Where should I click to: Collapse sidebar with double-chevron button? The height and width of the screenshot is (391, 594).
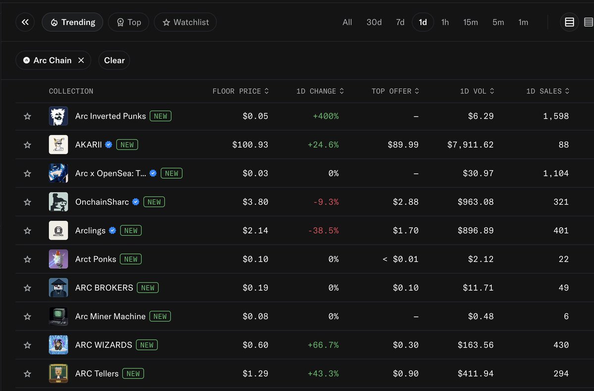[x=25, y=22]
